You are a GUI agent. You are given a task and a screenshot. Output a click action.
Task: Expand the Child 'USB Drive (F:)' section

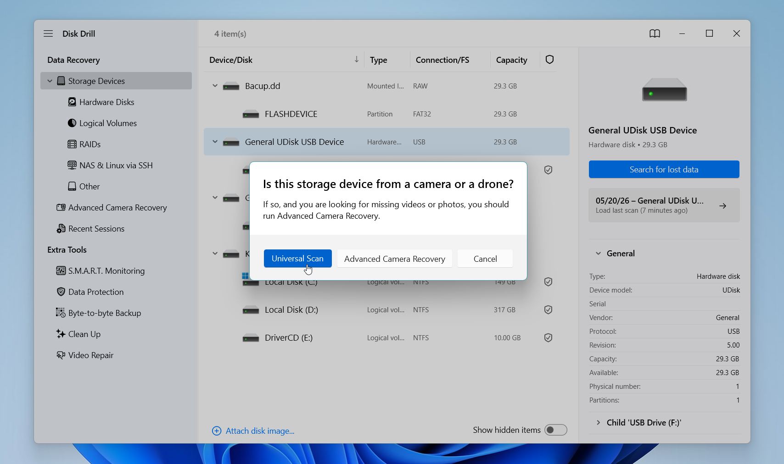[598, 422]
